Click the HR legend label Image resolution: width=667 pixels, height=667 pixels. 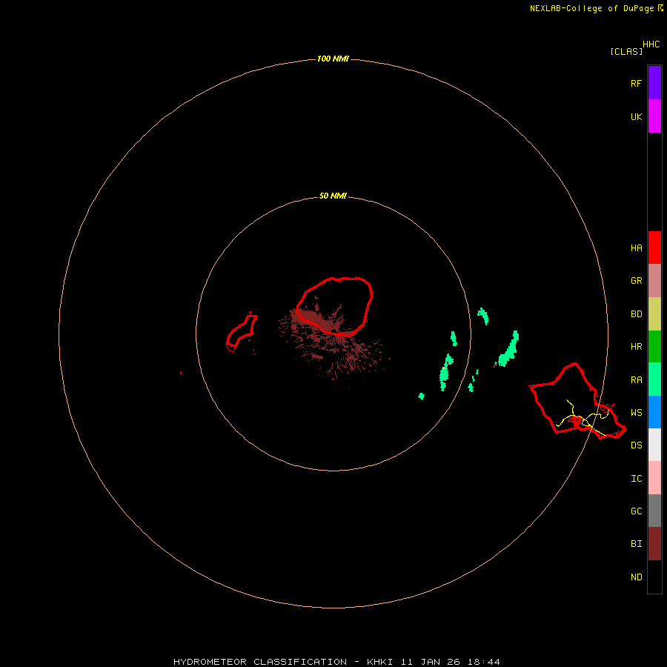click(636, 347)
